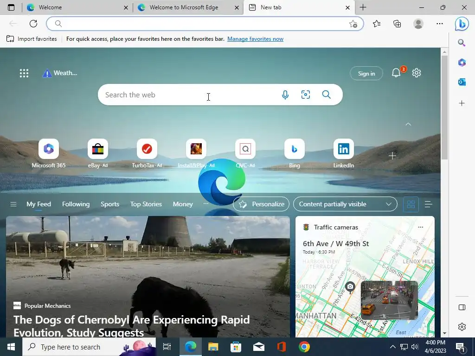Add a site to the sidebar
The height and width of the screenshot is (356, 475).
click(462, 103)
